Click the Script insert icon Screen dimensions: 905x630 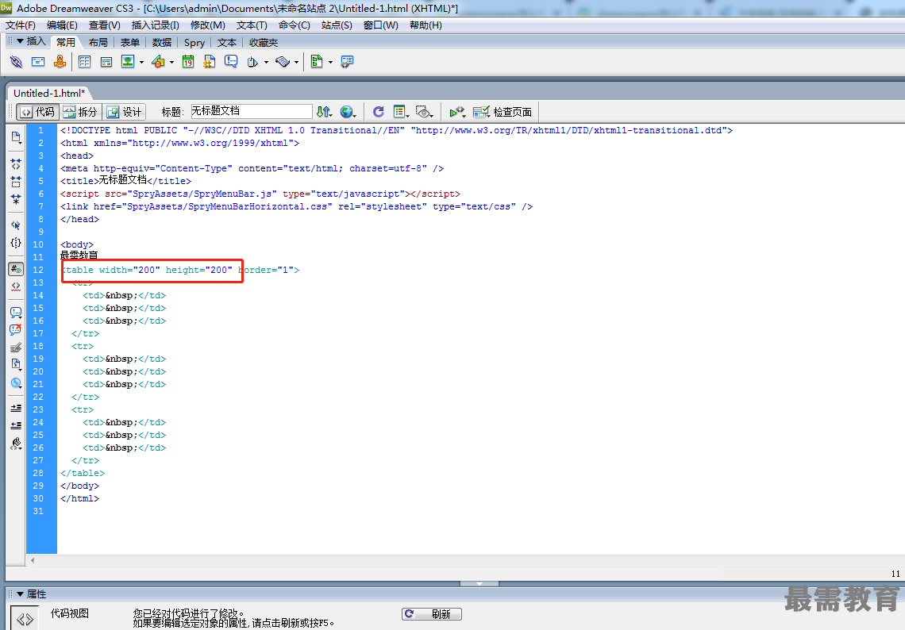pyautogui.click(x=283, y=62)
